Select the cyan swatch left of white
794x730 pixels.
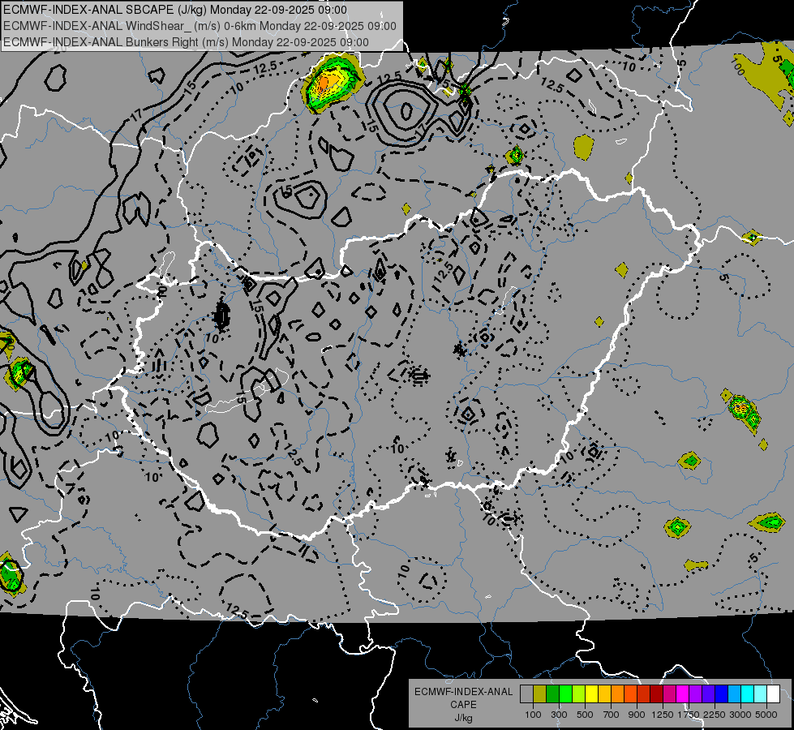point(760,693)
